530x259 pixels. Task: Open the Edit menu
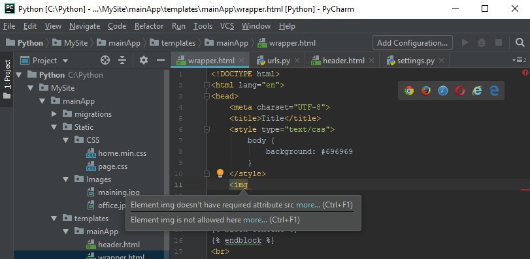30,26
